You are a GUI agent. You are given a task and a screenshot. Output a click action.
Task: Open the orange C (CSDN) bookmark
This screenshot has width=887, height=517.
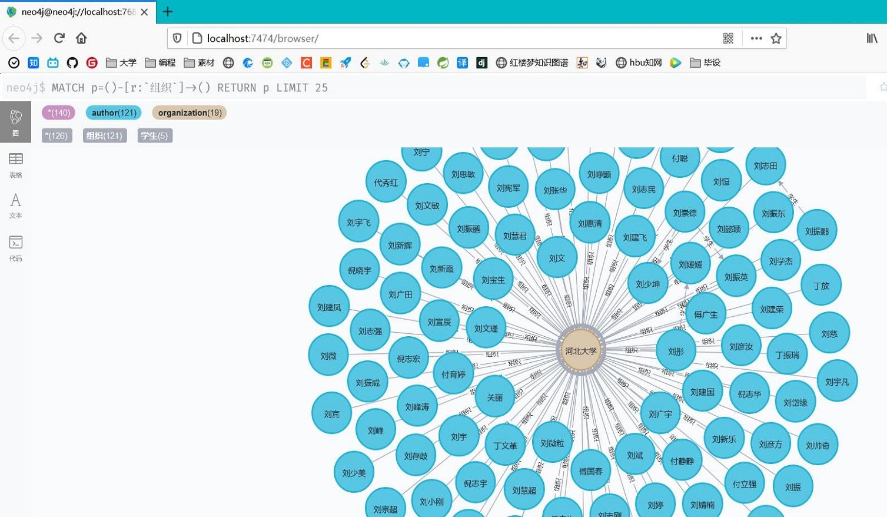tap(306, 62)
